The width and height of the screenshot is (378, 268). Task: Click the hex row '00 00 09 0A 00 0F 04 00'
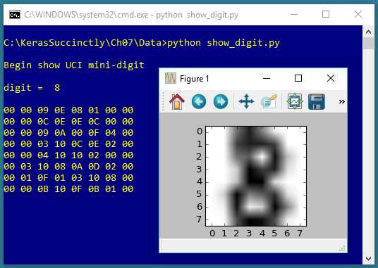[x=68, y=133]
